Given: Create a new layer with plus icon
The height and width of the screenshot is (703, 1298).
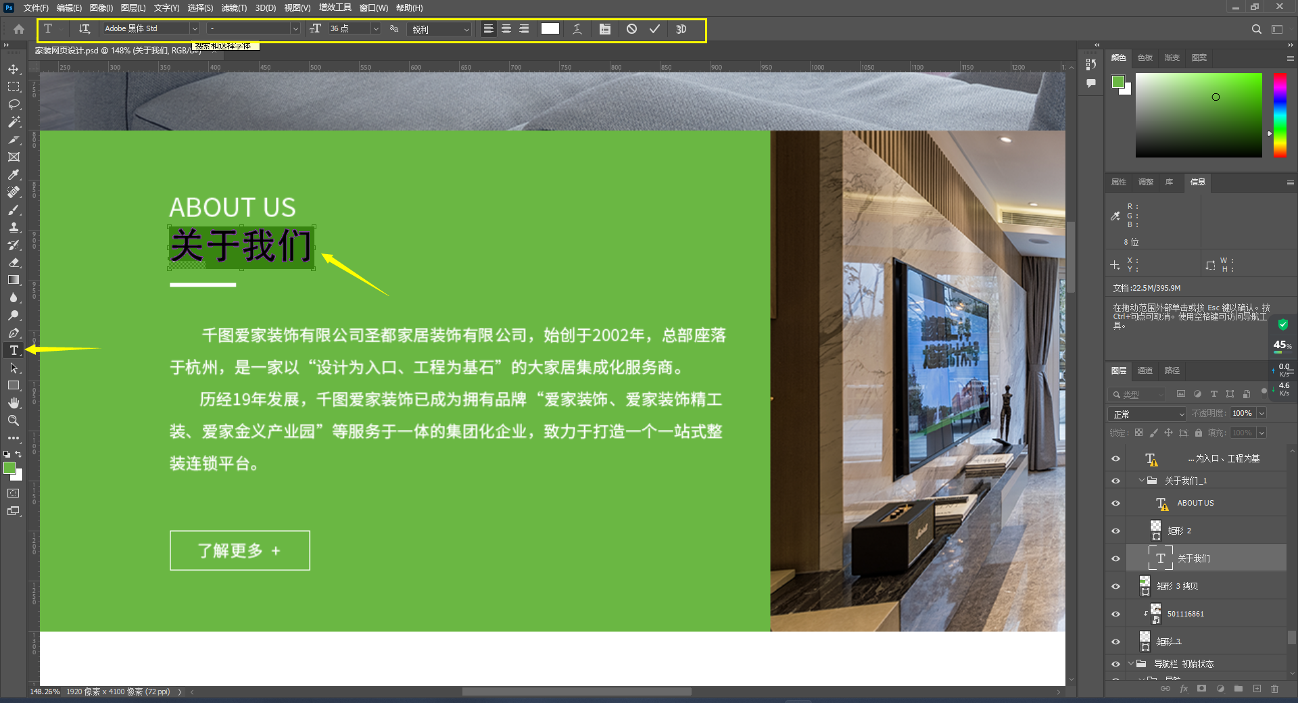Looking at the screenshot, I should (1257, 689).
